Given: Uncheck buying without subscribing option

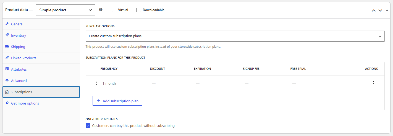Looking at the screenshot, I should pos(88,126).
